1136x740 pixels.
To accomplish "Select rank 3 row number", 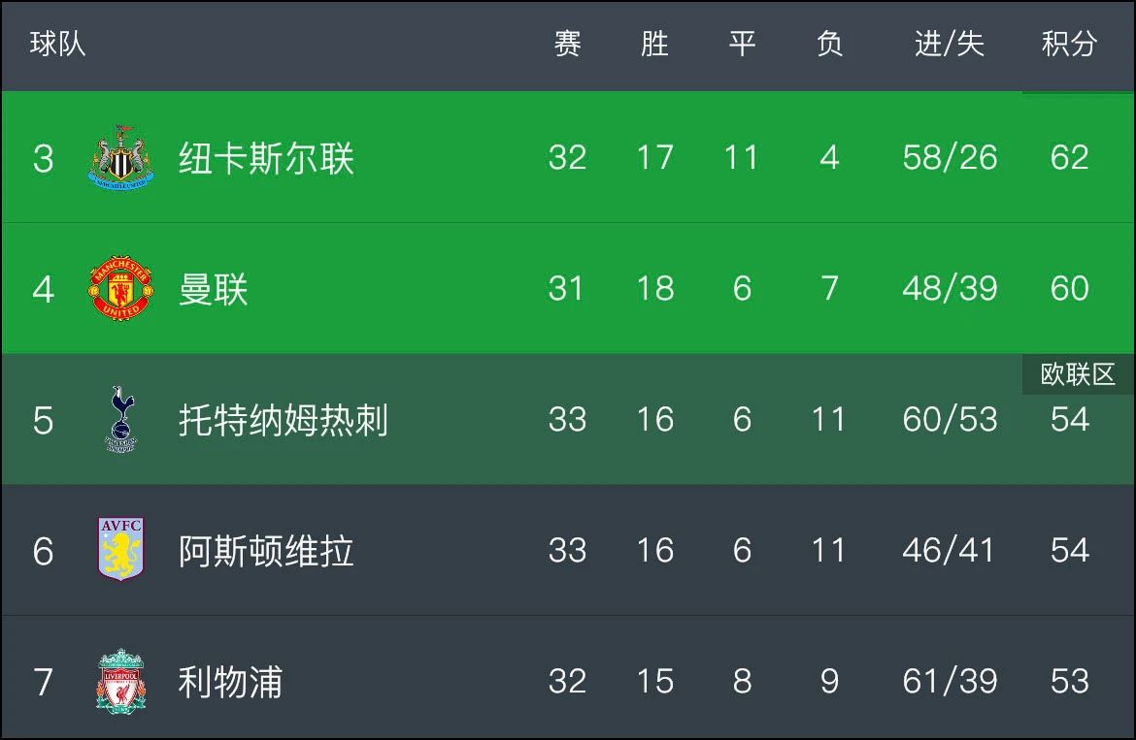I will click(43, 158).
